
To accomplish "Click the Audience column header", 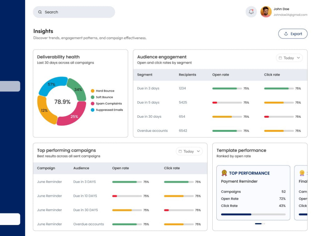I will pyautogui.click(x=81, y=168).
